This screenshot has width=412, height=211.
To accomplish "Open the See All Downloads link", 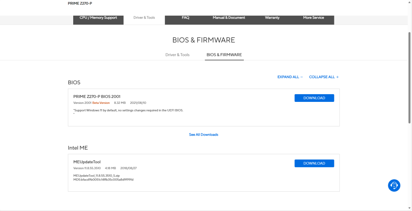I will tap(204, 134).
